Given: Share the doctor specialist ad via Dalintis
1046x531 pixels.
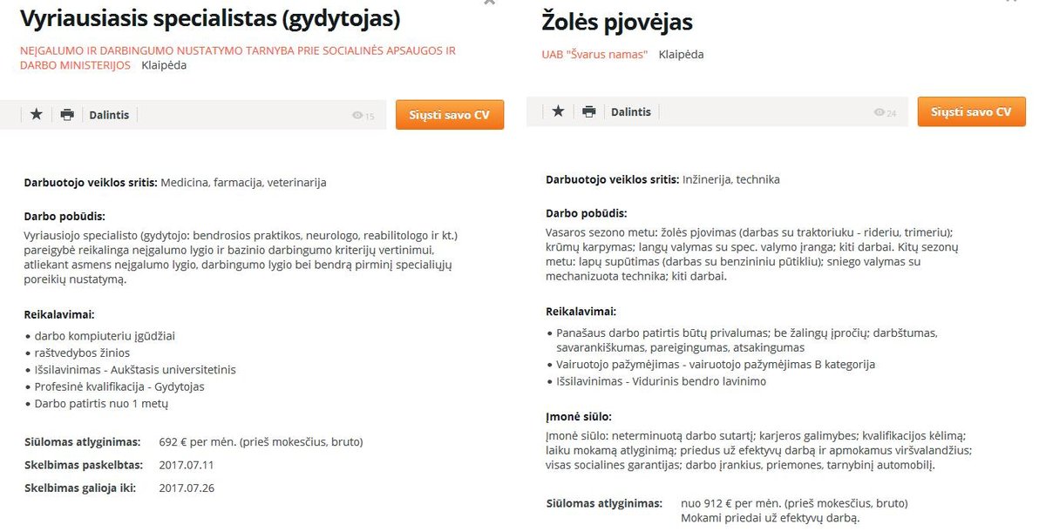Looking at the screenshot, I should (109, 115).
